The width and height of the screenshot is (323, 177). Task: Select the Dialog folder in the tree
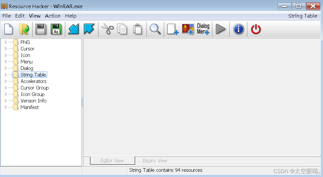point(23,68)
